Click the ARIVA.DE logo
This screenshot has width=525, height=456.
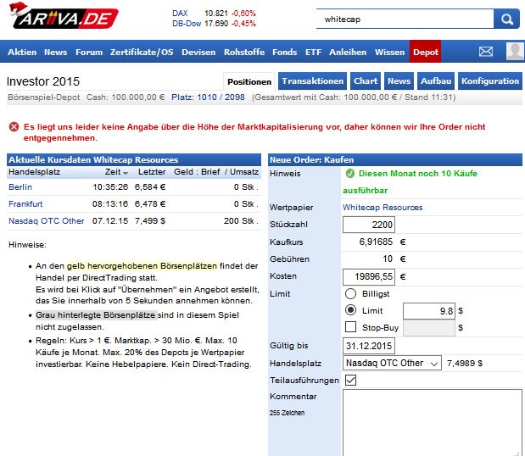[x=64, y=16]
